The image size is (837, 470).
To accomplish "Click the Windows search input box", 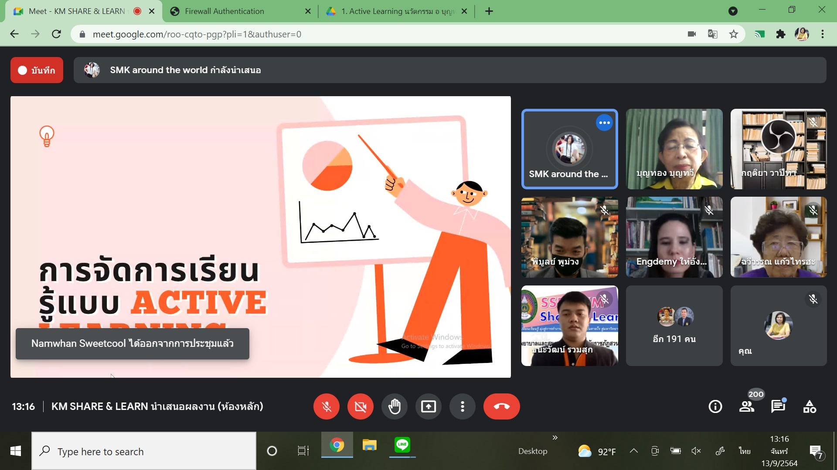I will pos(144,451).
